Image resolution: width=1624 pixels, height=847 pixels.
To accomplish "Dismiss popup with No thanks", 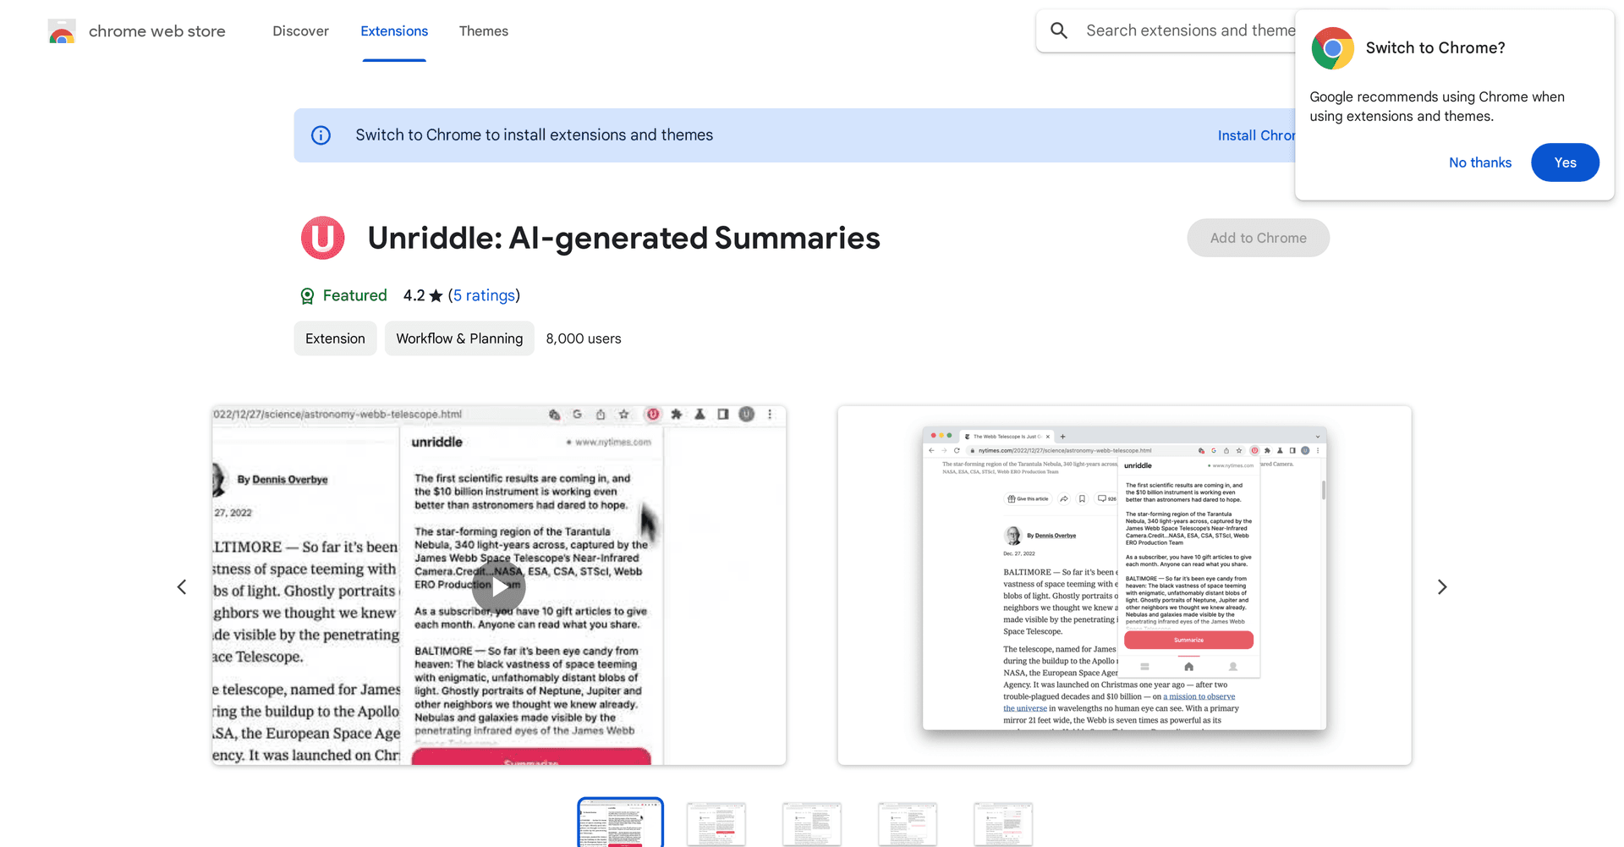I will coord(1479,162).
